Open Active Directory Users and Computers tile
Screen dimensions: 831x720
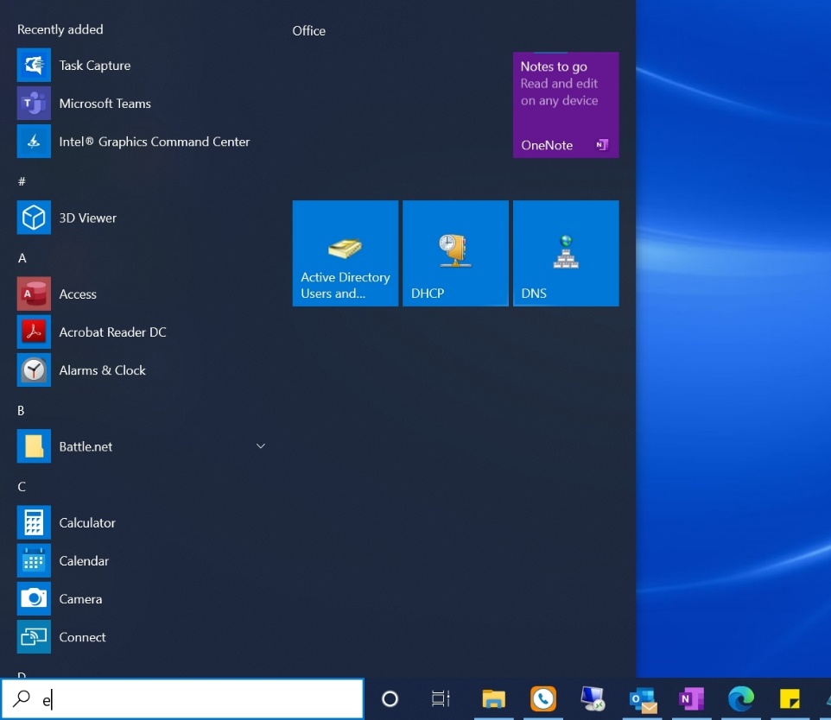point(346,253)
